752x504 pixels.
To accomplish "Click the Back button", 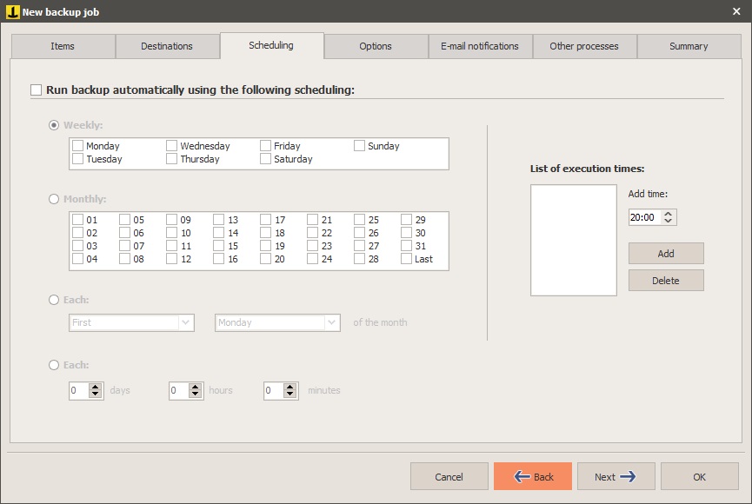I will pyautogui.click(x=532, y=476).
